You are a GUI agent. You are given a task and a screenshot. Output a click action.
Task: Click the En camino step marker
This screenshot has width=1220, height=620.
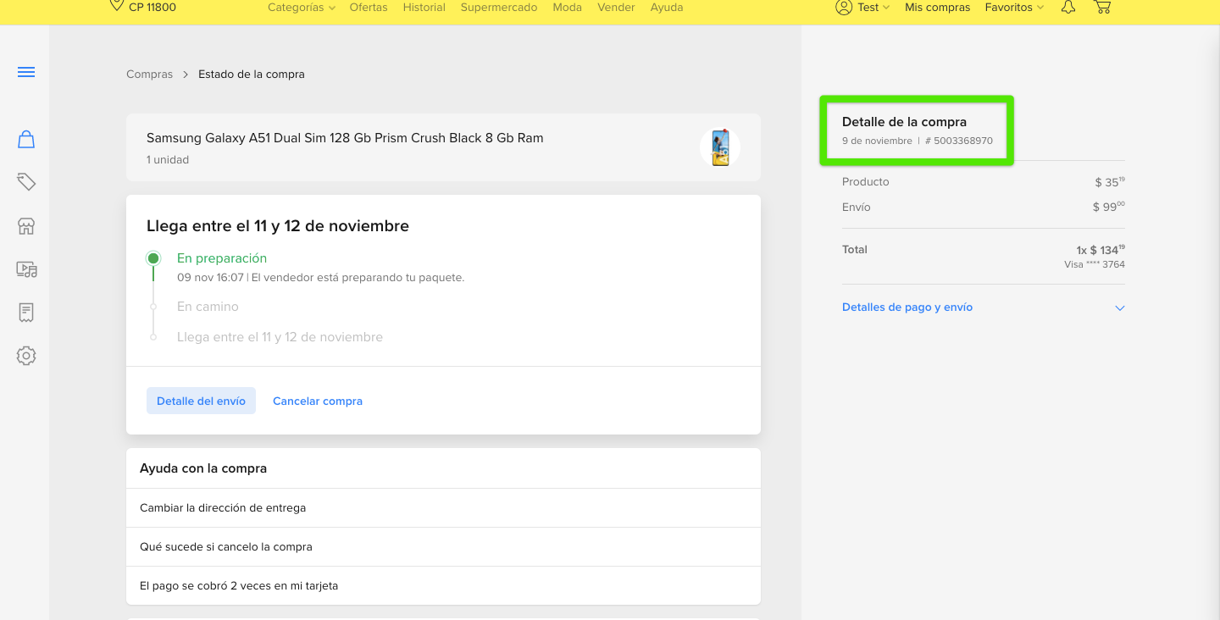click(x=153, y=307)
